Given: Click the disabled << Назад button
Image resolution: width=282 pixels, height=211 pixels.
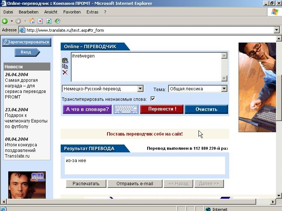Looking at the screenshot, I should pyautogui.click(x=178, y=184).
